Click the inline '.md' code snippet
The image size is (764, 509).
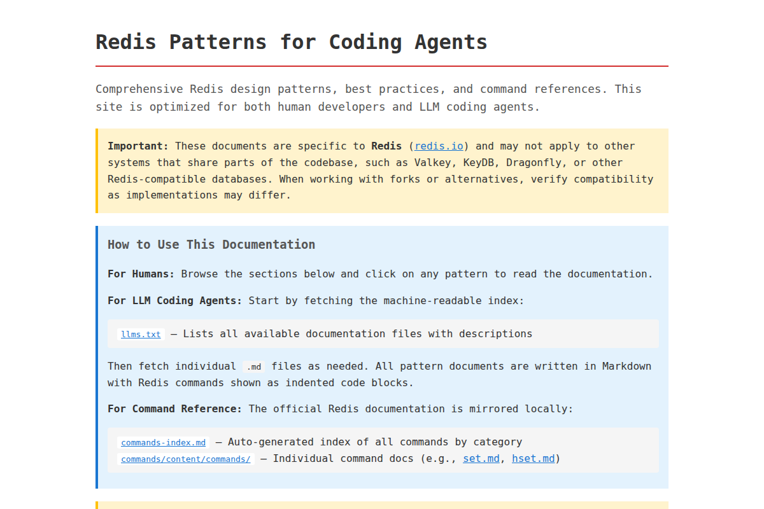click(254, 366)
